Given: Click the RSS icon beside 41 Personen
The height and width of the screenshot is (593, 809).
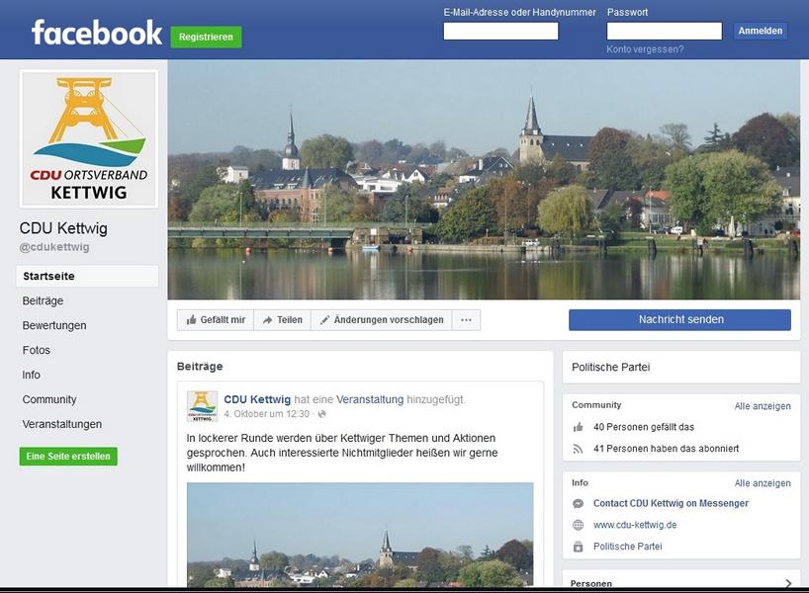Looking at the screenshot, I should click(x=579, y=449).
